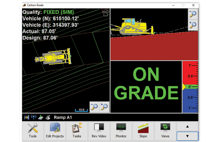This screenshot has width=220, height=142.
Task: Toggle Rev Video display mode
Action: 99,131
